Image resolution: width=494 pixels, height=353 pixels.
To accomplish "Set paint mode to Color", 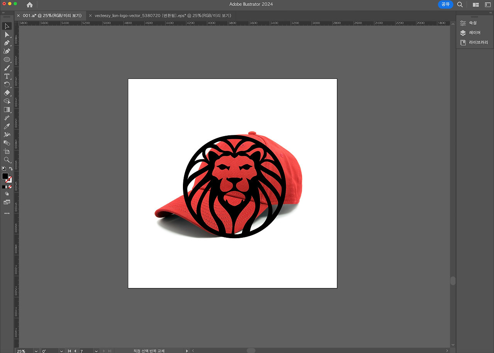I will point(3,187).
